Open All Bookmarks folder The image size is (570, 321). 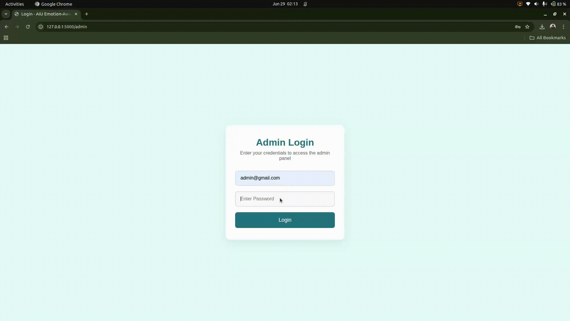548,38
